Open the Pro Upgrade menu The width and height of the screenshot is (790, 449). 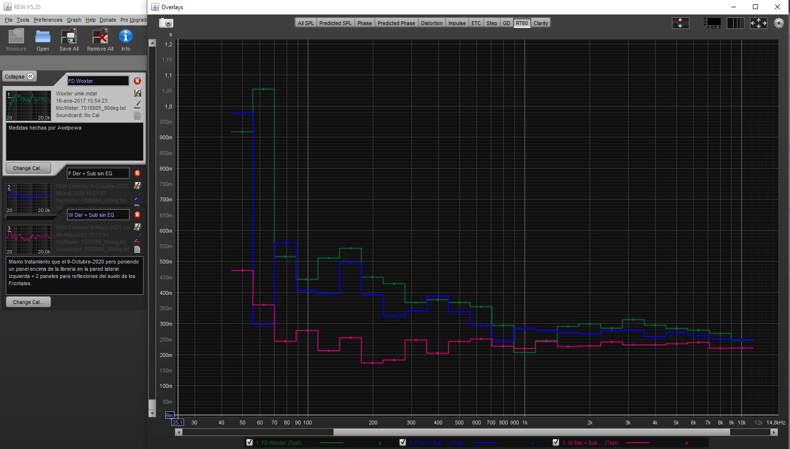[133, 20]
